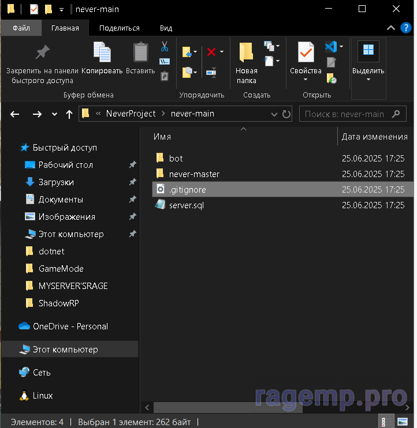
Task: Open the recent locations dropdown arrow
Action: click(55, 114)
